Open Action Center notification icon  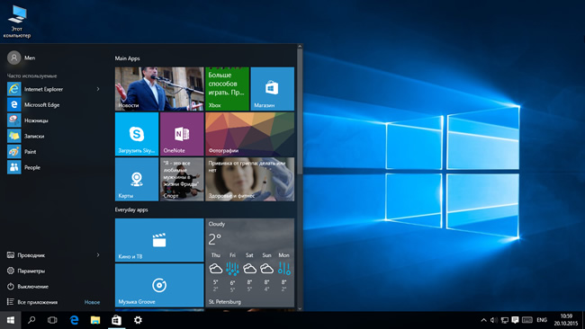click(515, 320)
